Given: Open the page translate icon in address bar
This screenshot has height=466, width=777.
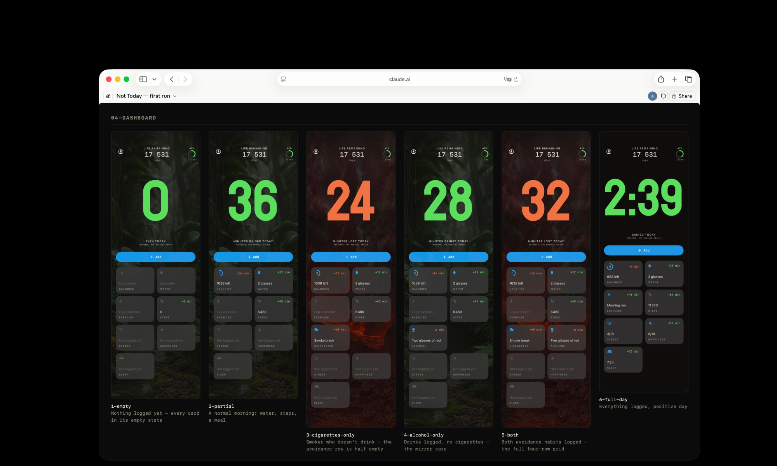Looking at the screenshot, I should tap(507, 79).
